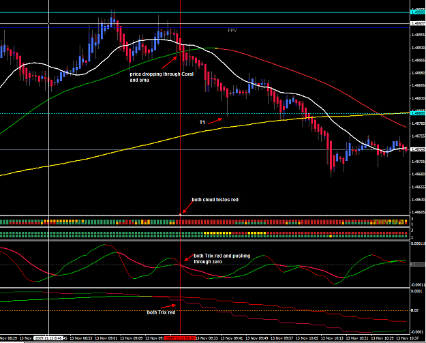426x343 pixels.
Task: Select 'both Trix red and pushing through zero' note
Action: click(222, 258)
